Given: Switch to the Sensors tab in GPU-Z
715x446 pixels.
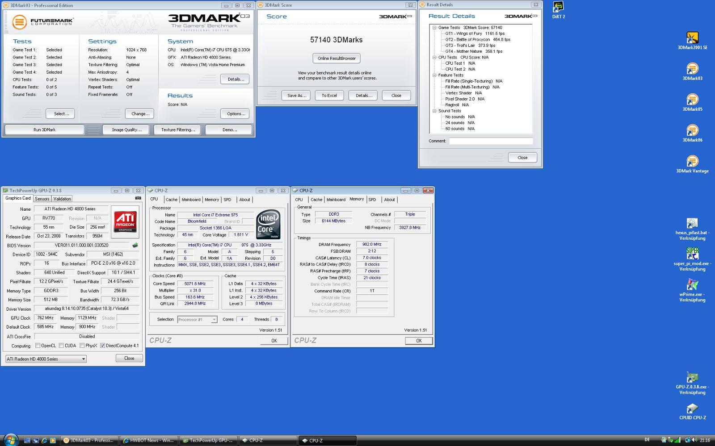Looking at the screenshot, I should pyautogui.click(x=42, y=199).
